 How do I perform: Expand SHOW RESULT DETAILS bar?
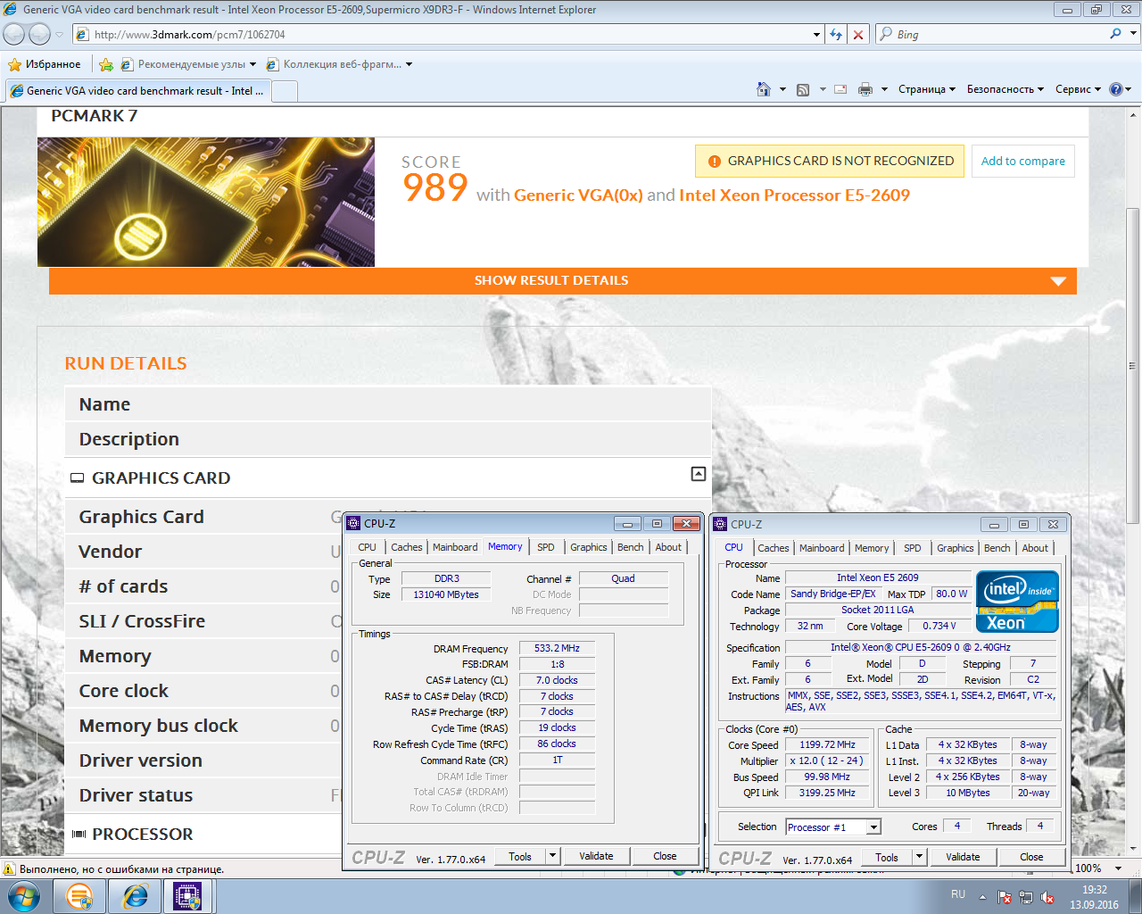[563, 280]
